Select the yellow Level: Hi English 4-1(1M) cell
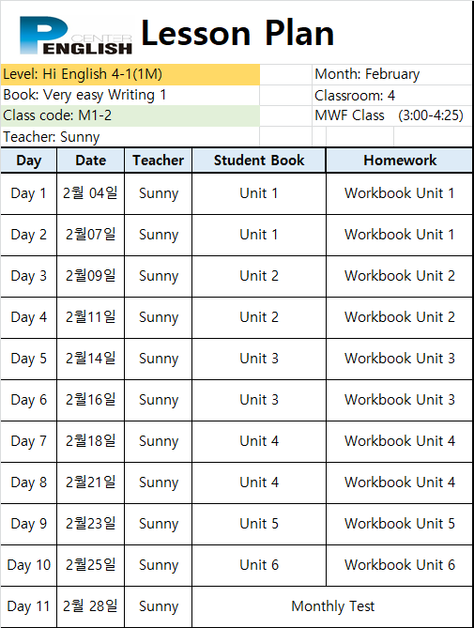Viewport: 474px width, 628px height. click(130, 74)
